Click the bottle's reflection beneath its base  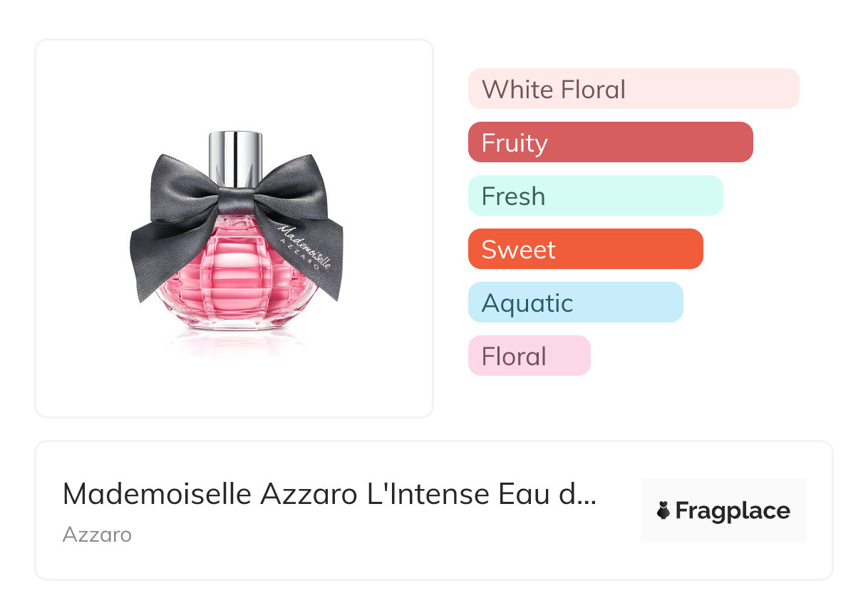tap(235, 345)
